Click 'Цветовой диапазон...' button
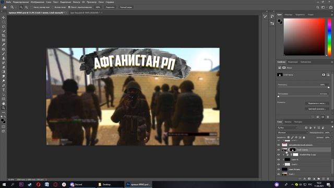The image size is (334, 188). (x=317, y=109)
